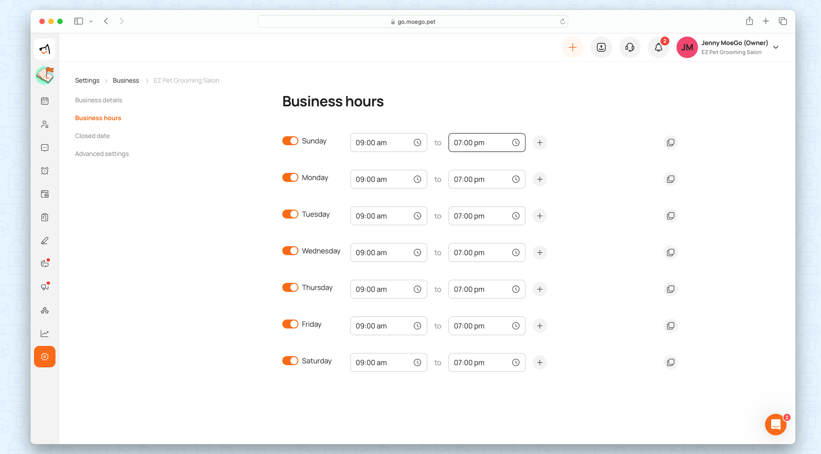Open the calendar icon in sidebar
This screenshot has height=454, width=821.
(45, 101)
